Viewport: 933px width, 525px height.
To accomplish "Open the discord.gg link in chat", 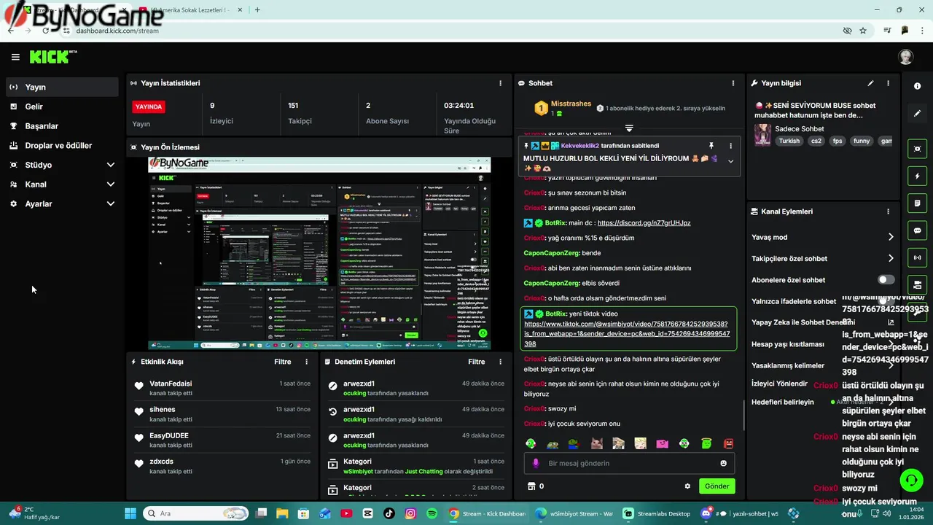I will click(644, 223).
